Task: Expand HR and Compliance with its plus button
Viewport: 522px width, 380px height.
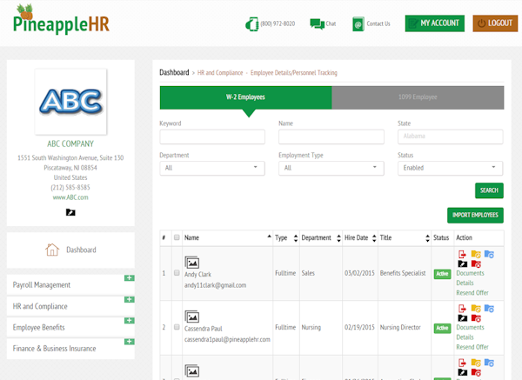Action: click(130, 299)
